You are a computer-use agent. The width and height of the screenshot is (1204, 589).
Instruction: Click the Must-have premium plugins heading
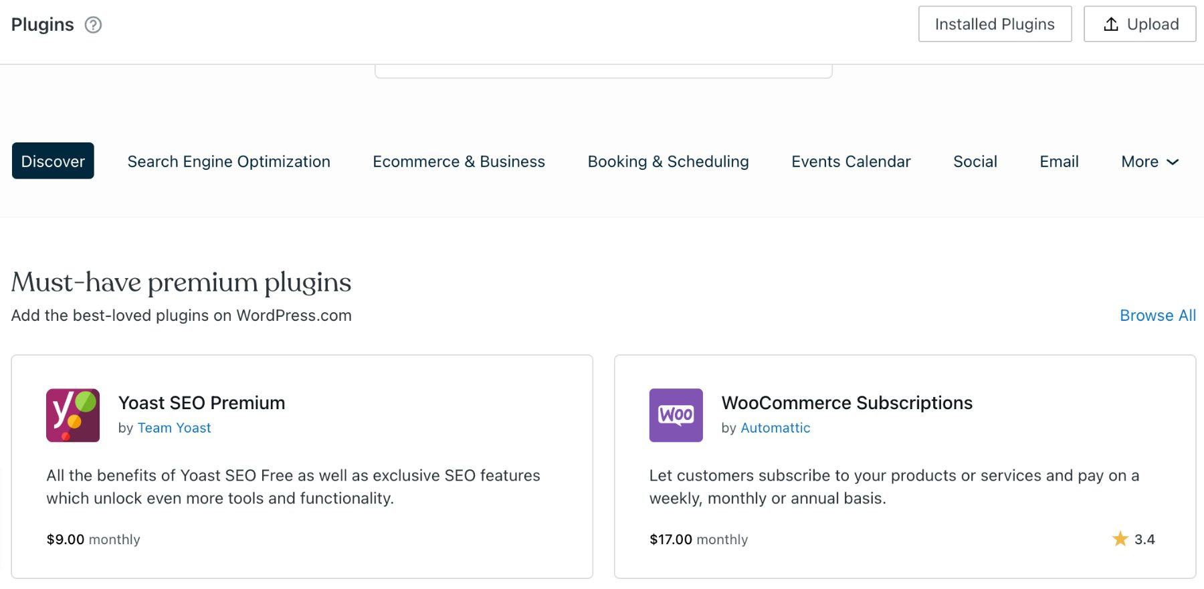[181, 283]
